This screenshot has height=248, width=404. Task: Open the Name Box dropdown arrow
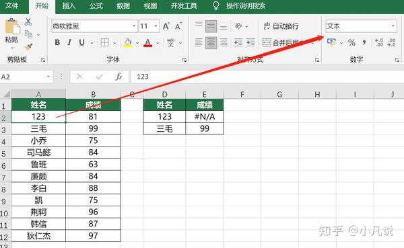(48, 77)
